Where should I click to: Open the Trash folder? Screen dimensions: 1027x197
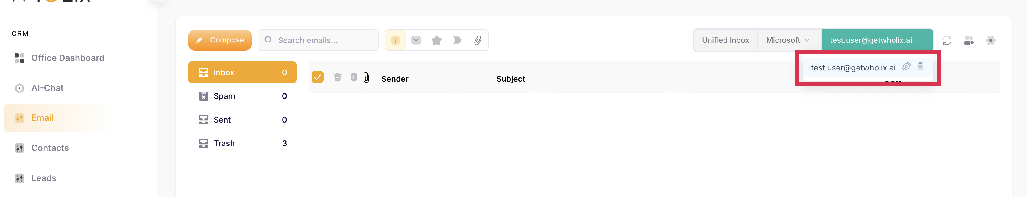(242, 143)
